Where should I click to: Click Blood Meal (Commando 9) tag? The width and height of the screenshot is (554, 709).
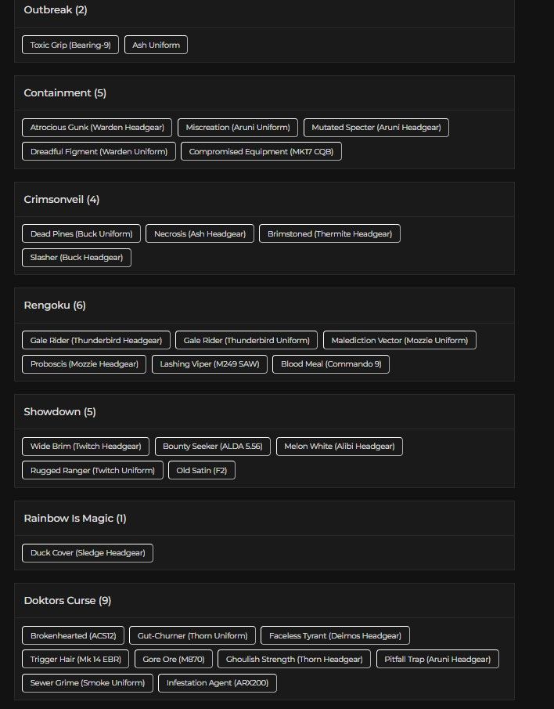(x=331, y=364)
